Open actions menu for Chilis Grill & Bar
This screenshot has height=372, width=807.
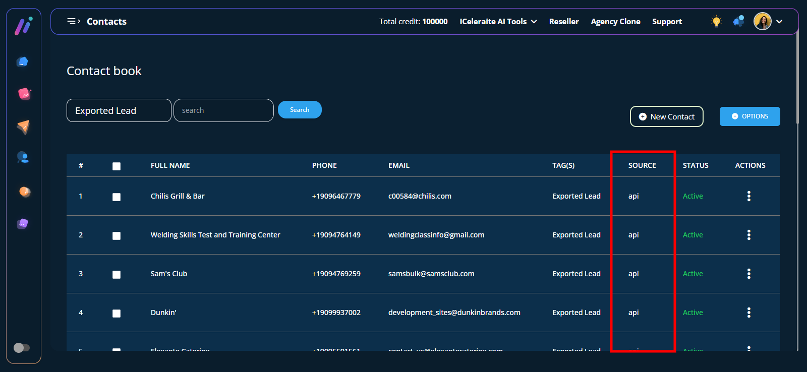[748, 196]
